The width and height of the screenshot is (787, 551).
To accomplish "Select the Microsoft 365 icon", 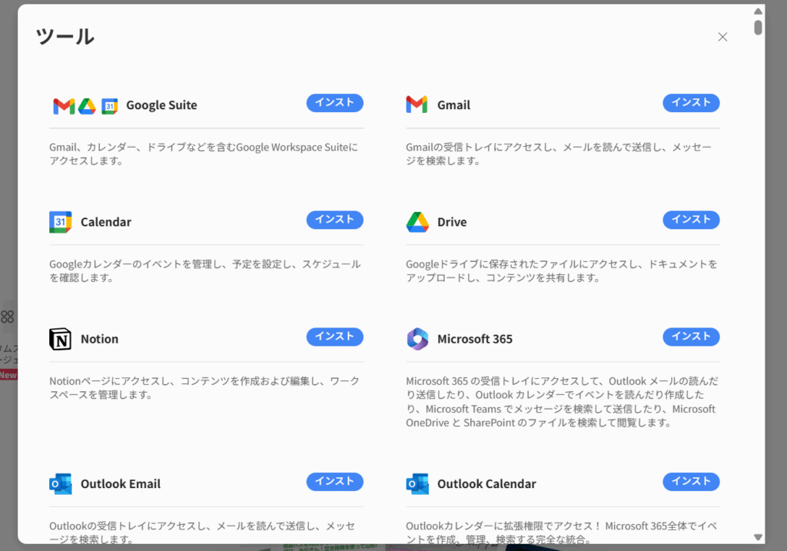I will 417,337.
